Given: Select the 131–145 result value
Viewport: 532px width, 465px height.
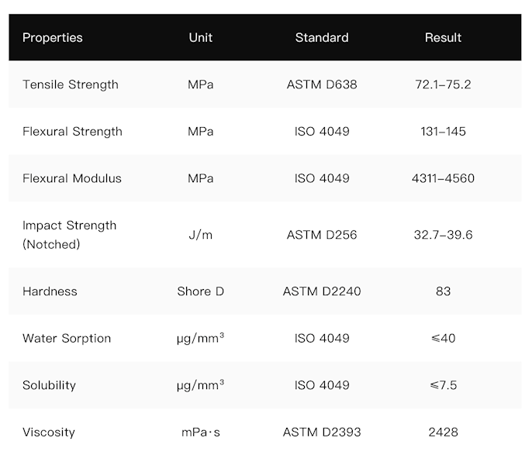Looking at the screenshot, I should [x=443, y=132].
